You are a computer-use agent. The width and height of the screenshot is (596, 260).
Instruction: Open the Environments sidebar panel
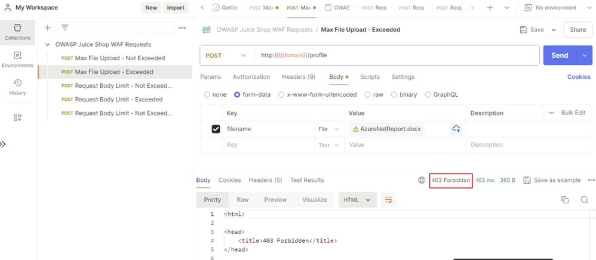(x=17, y=59)
